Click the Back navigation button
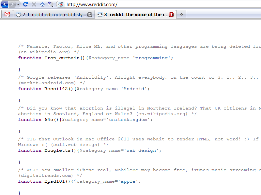 point(5,5)
